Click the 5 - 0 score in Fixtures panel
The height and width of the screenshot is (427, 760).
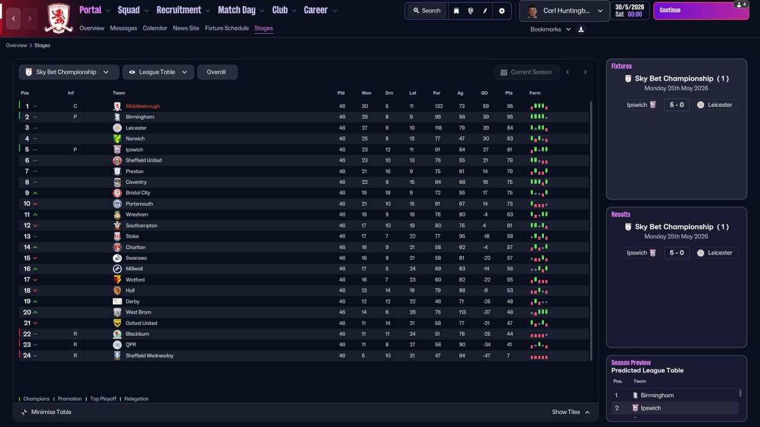pyautogui.click(x=677, y=104)
